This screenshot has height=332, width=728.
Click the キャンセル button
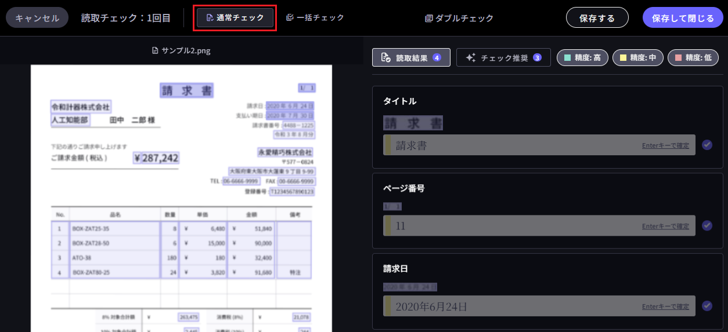pos(37,18)
